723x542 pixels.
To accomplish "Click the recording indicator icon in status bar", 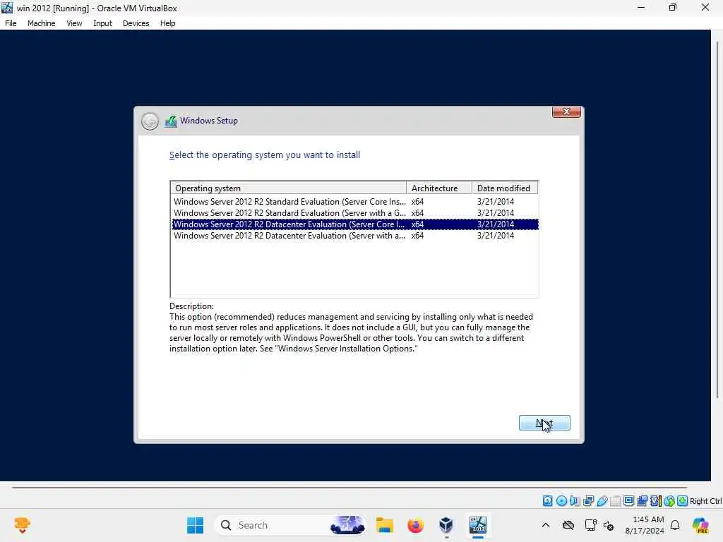I will 643,500.
